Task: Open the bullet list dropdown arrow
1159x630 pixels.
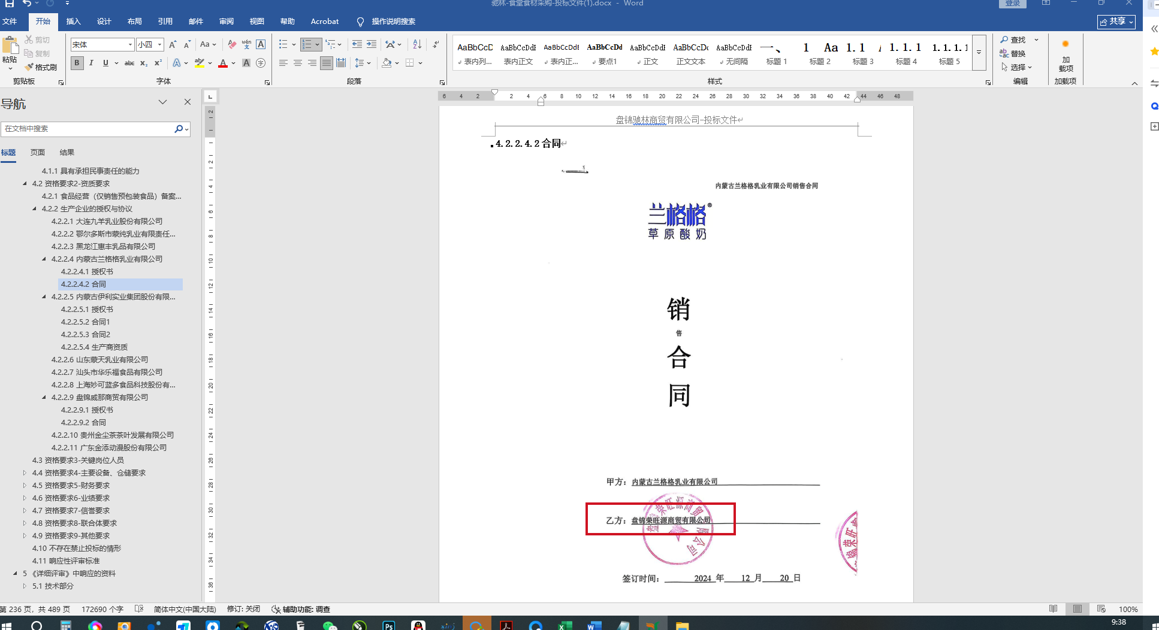Action: [294, 44]
